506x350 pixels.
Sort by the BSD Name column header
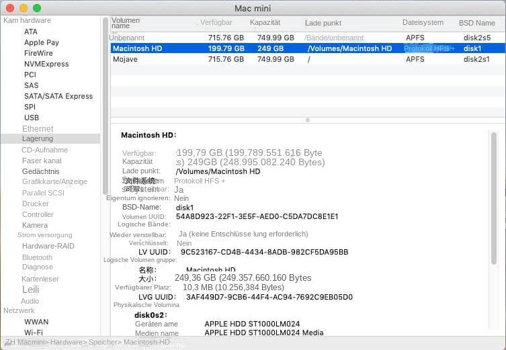(x=476, y=23)
